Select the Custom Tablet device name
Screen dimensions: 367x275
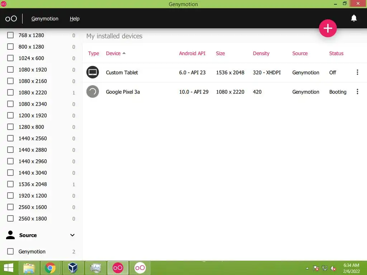click(x=122, y=72)
